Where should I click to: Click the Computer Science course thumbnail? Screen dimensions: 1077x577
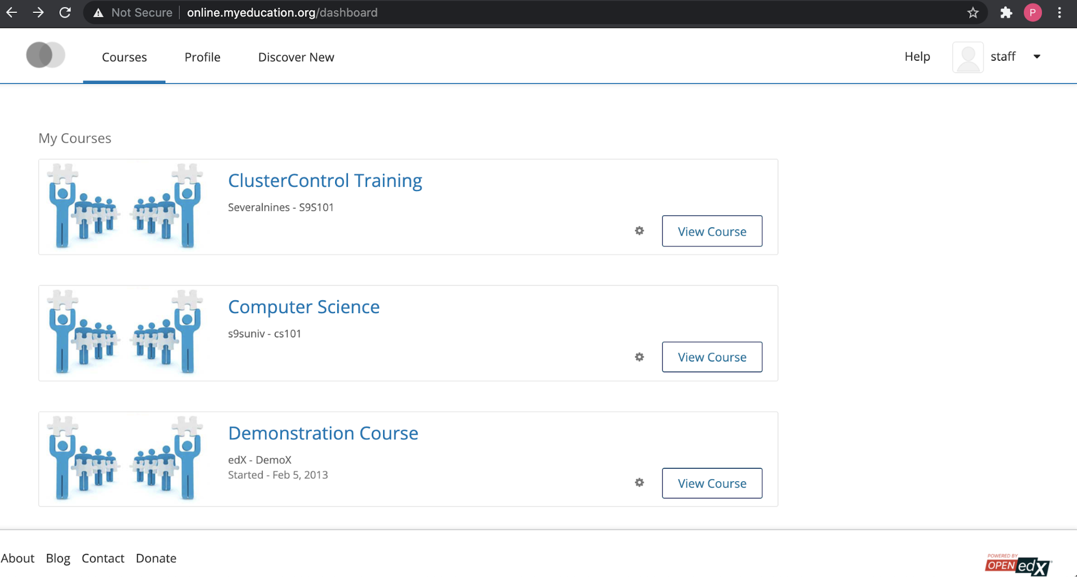pyautogui.click(x=125, y=332)
